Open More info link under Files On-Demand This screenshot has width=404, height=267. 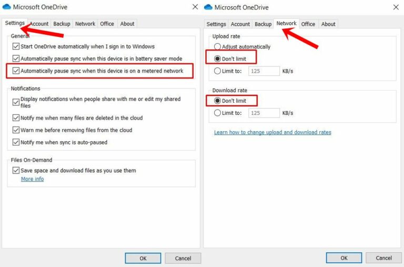[x=32, y=179]
